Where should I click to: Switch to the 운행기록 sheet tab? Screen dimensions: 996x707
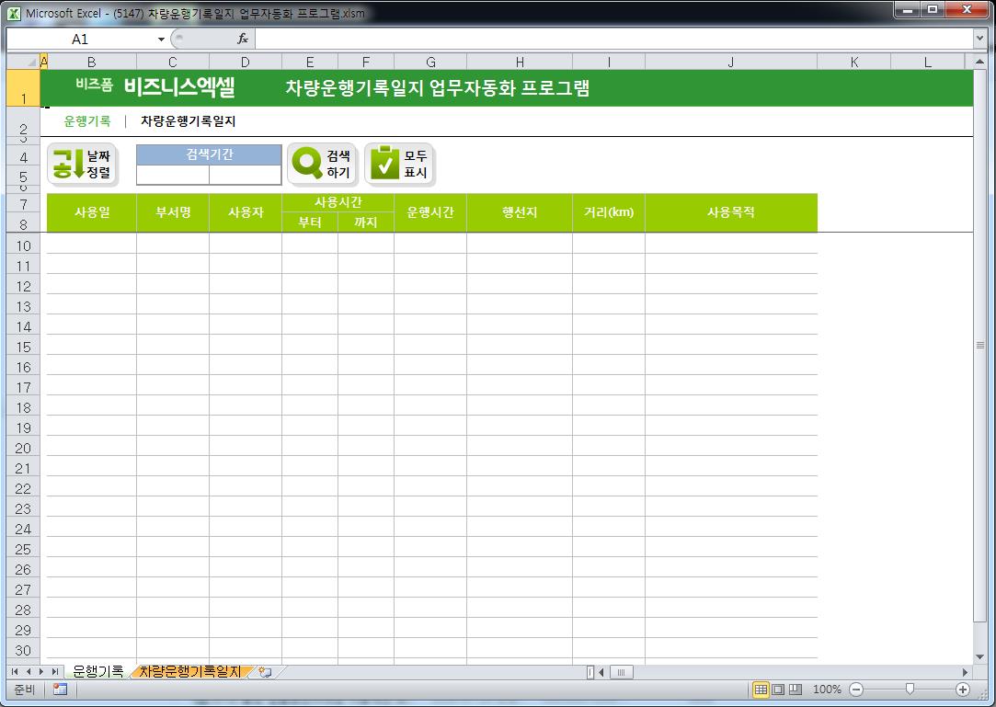coord(97,671)
